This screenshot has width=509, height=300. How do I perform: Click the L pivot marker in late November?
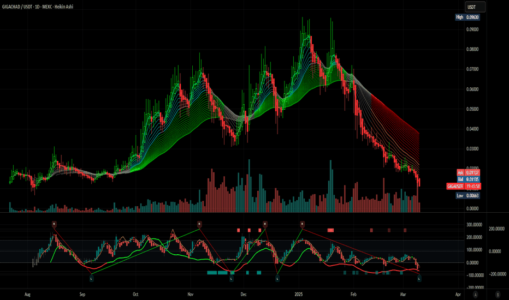pos(232,278)
